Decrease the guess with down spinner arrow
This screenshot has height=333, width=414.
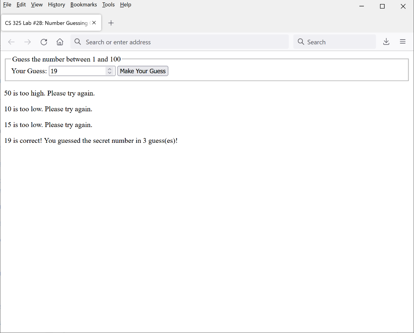point(109,73)
